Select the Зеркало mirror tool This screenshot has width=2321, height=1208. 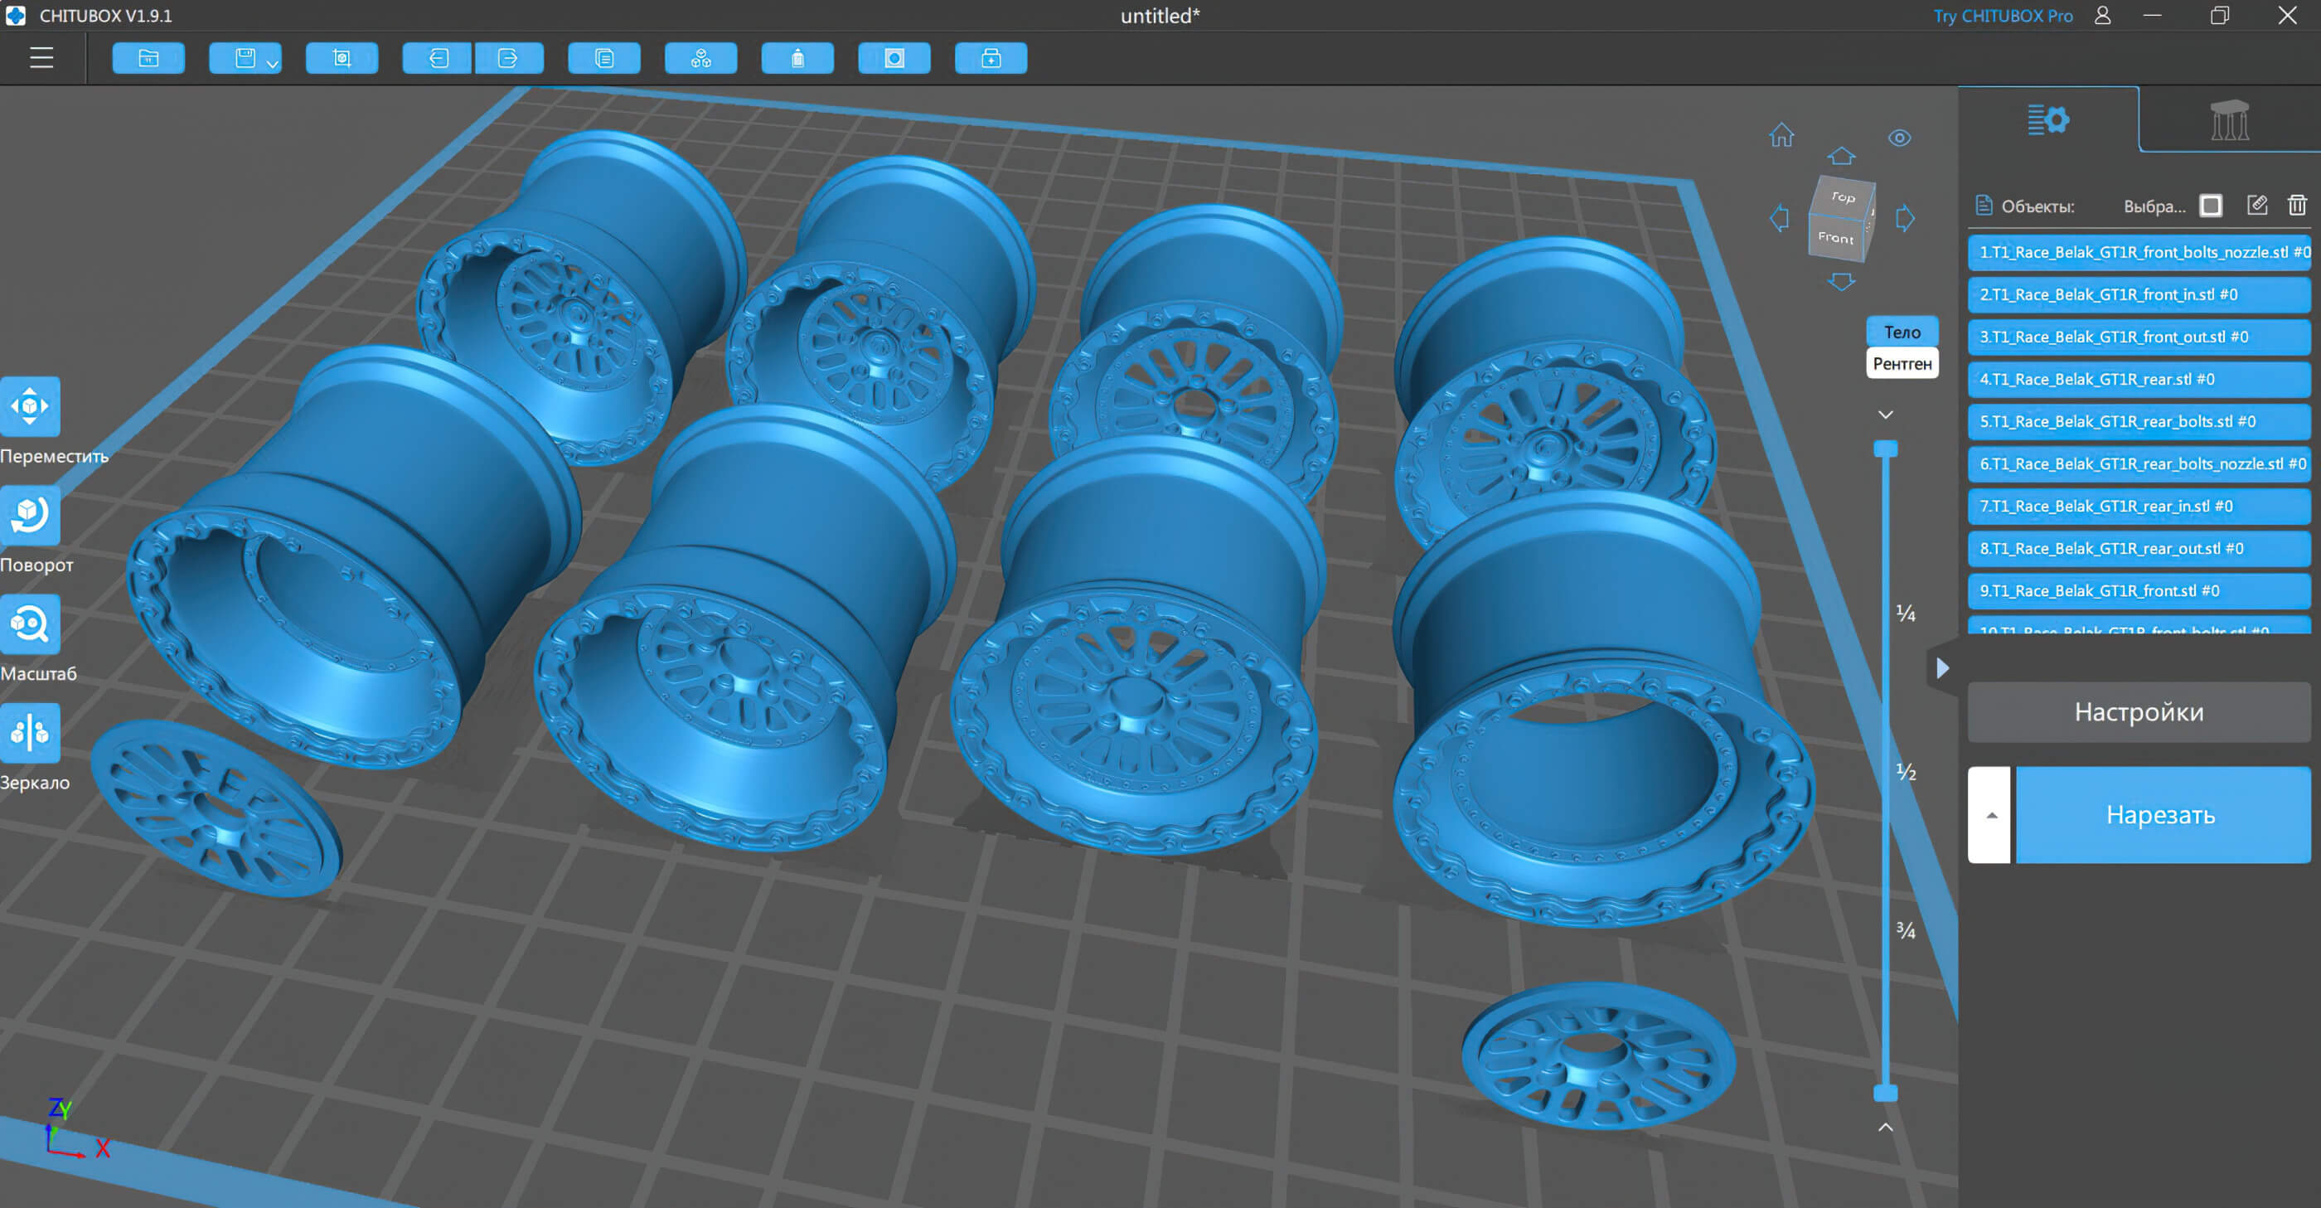(x=30, y=732)
